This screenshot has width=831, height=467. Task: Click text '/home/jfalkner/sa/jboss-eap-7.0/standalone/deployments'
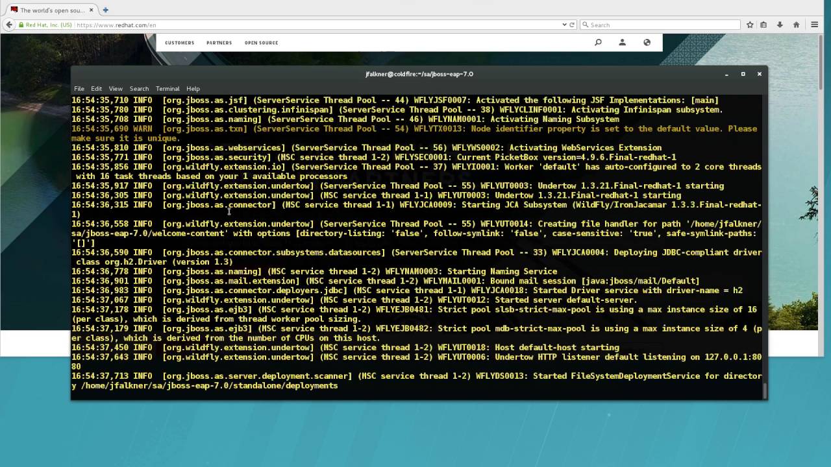[x=209, y=386]
